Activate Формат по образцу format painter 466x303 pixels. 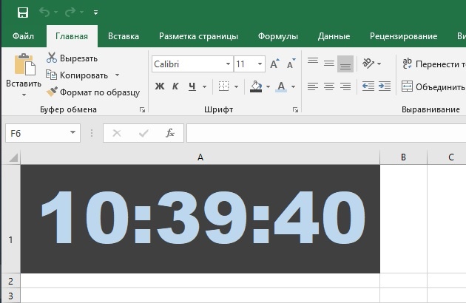coord(93,92)
